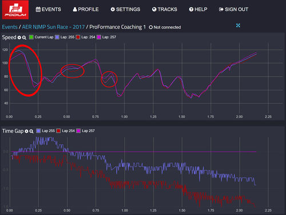Click the Speed chart zoom magnifier
This screenshot has height=215, width=286.
[24, 38]
